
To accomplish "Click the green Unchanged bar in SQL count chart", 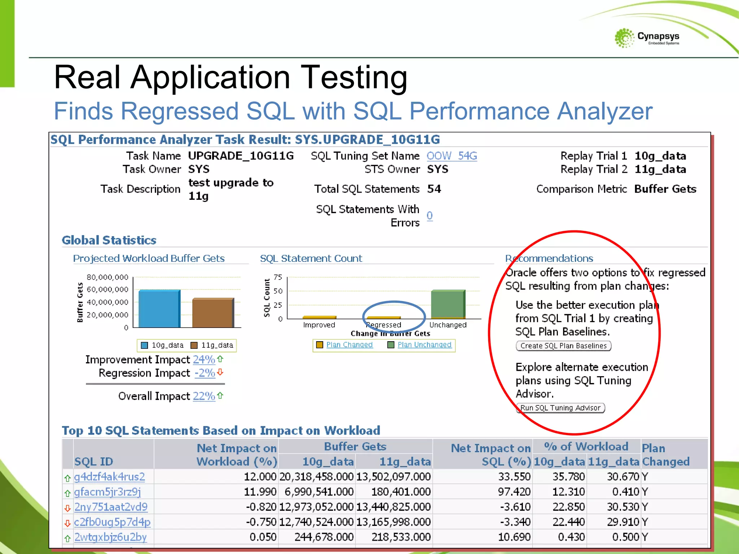I will [x=448, y=304].
